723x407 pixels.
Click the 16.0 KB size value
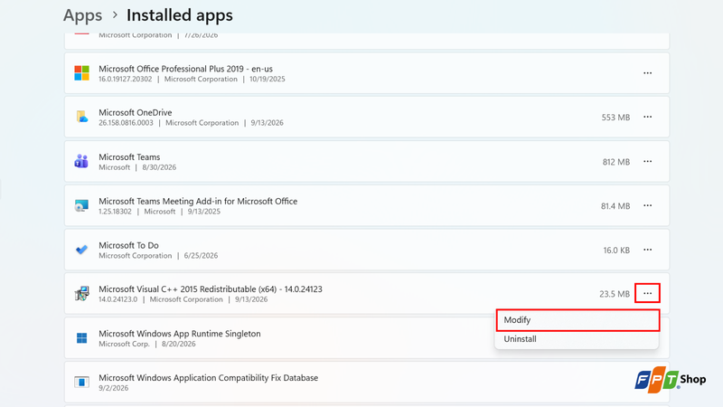click(x=616, y=251)
